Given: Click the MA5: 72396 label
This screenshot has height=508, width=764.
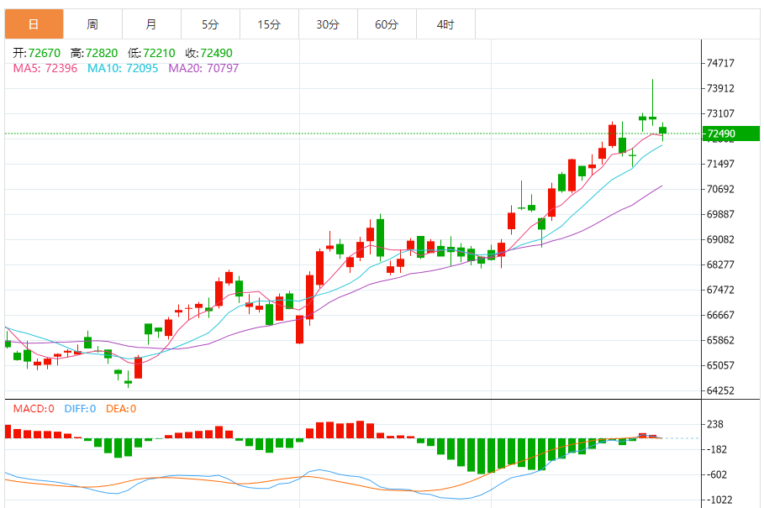Looking at the screenshot, I should (45, 68).
